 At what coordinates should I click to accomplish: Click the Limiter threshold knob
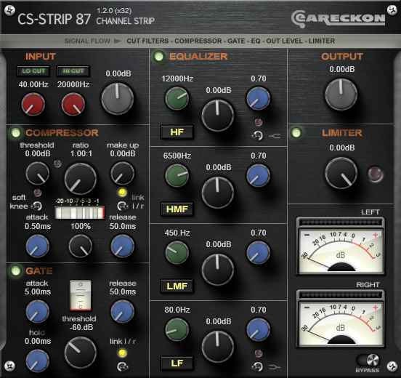click(x=341, y=173)
